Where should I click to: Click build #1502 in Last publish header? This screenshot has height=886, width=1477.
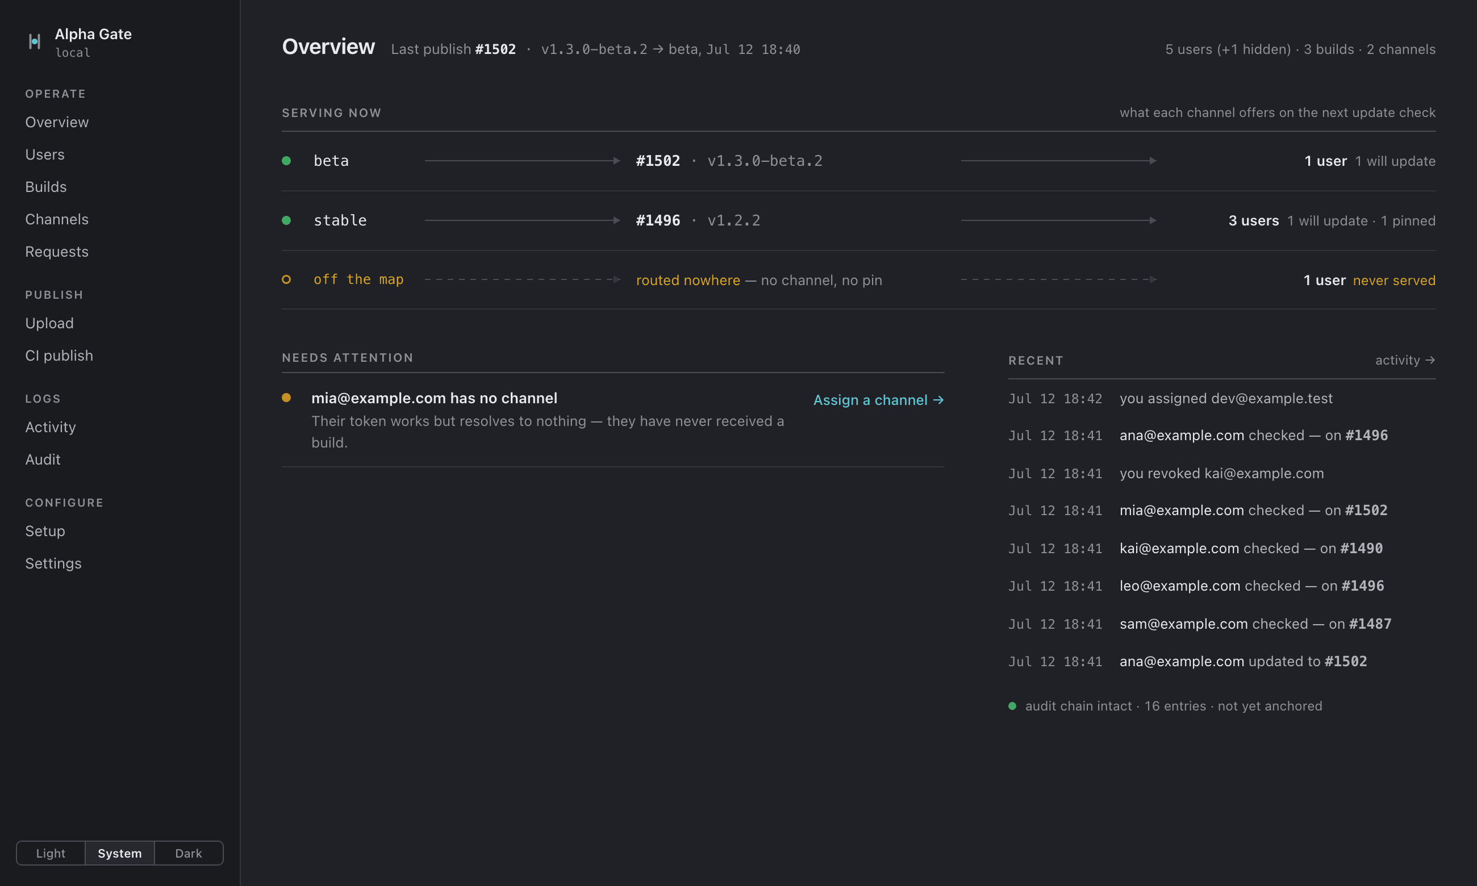[x=495, y=49]
